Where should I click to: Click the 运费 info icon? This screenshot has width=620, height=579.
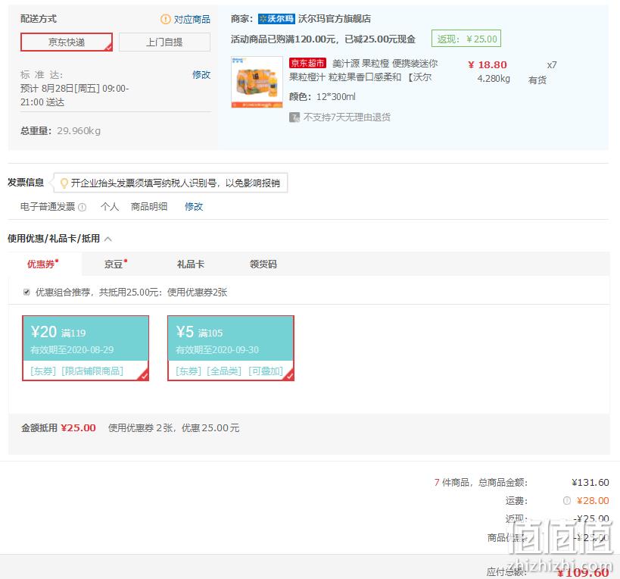click(x=566, y=501)
